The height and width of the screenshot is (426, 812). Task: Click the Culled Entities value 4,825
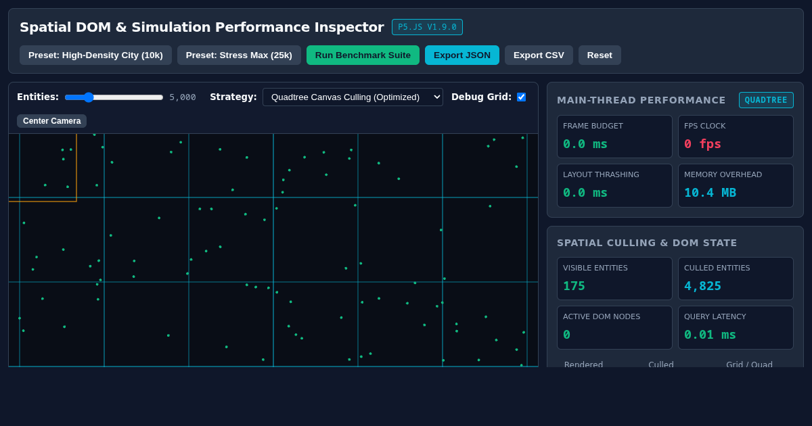[x=702, y=286]
